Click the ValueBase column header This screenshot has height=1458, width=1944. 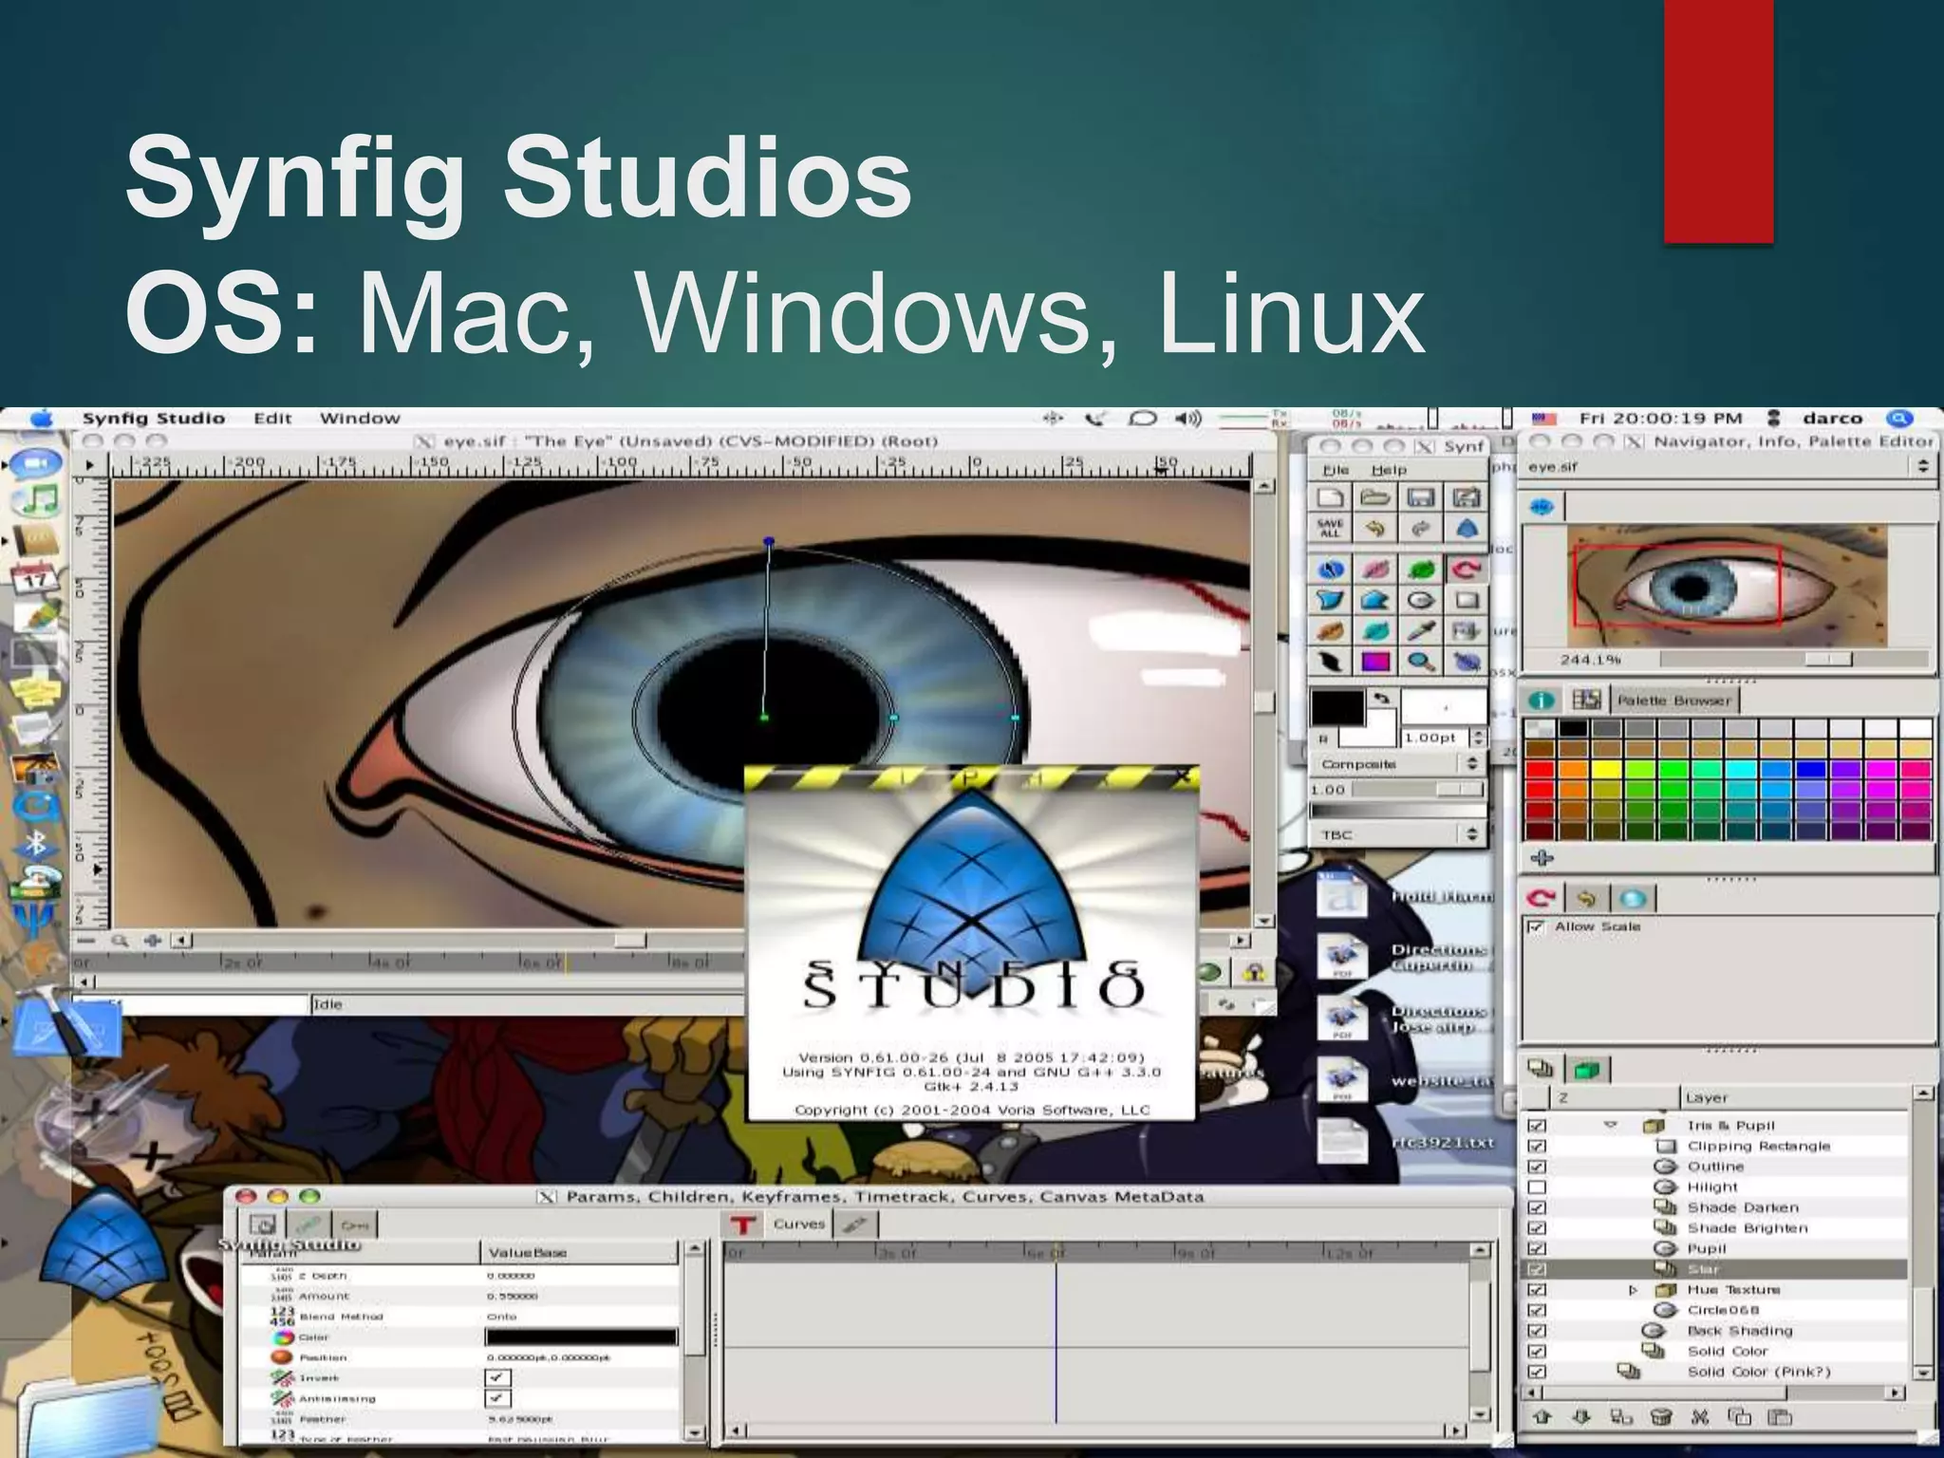pyautogui.click(x=580, y=1253)
